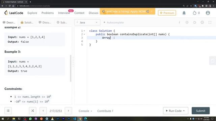Dismiss the LeetCode hiring banner
Image resolution: width=216 pixels, height=121 pixels.
[x=152, y=11]
